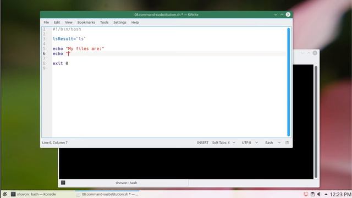Open the volume control tray icon
This screenshot has height=198, width=352.
click(319, 194)
